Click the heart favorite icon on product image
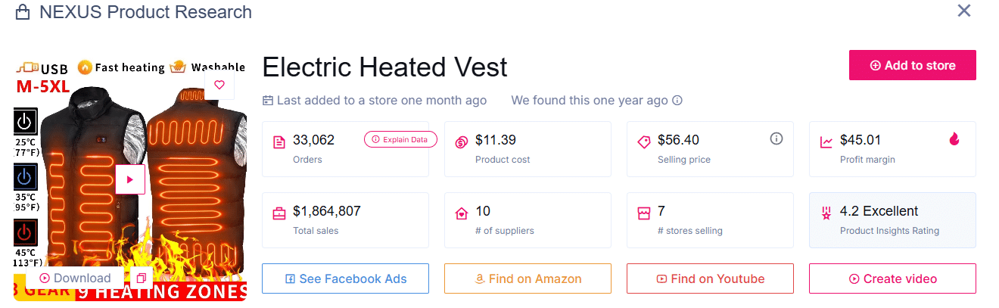This screenshot has height=308, width=999. click(219, 86)
